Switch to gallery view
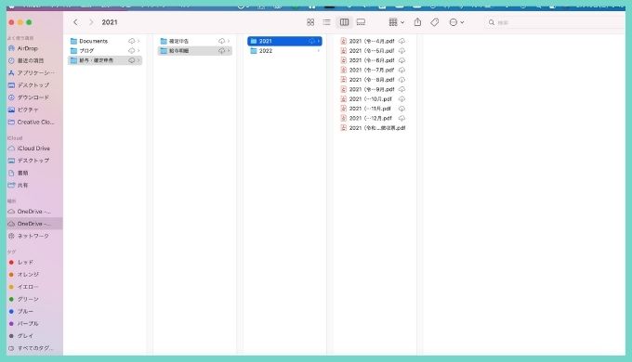 361,22
